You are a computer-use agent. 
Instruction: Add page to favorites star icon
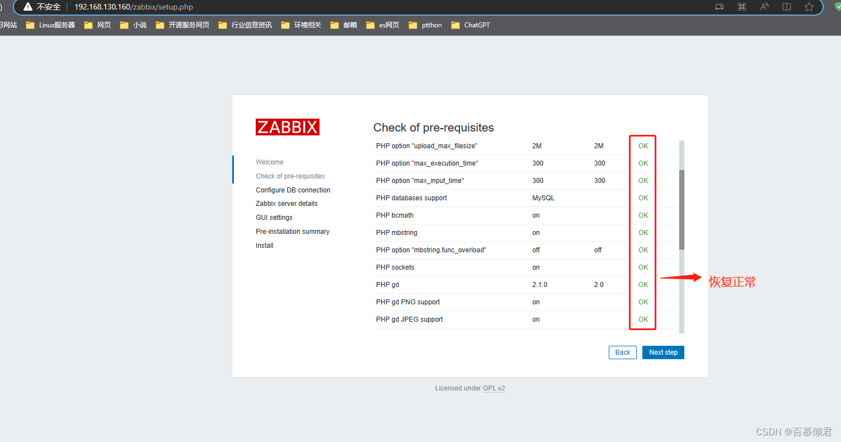point(809,7)
